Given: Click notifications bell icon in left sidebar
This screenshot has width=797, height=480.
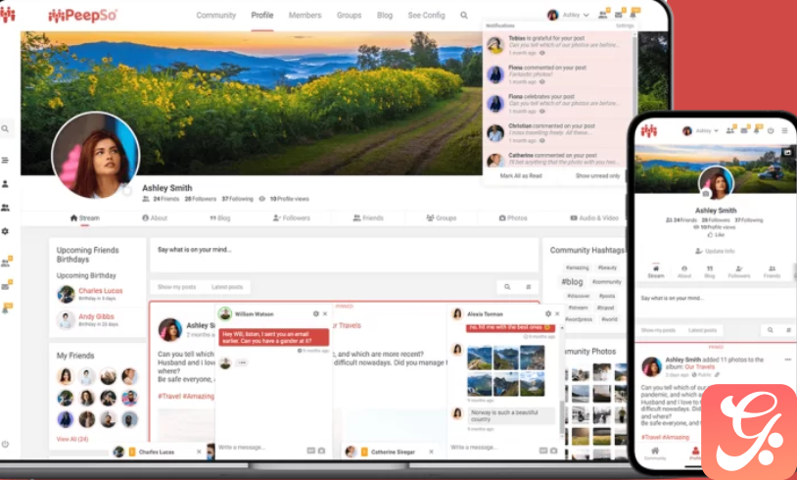Looking at the screenshot, I should [6, 310].
